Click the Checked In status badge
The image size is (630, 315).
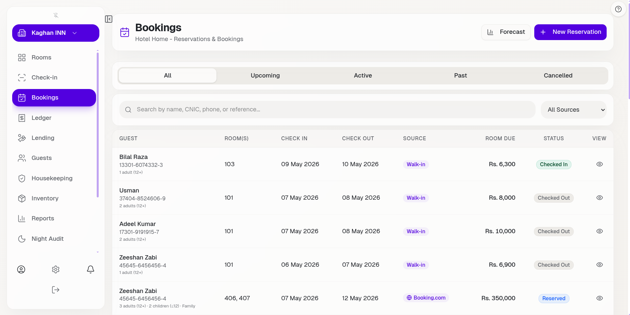pyautogui.click(x=554, y=164)
